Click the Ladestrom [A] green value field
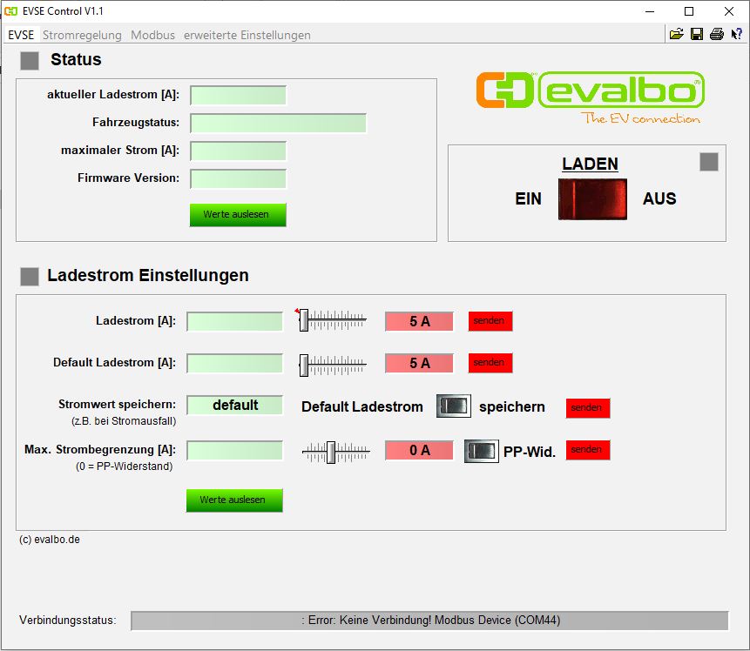Image resolution: width=750 pixels, height=651 pixels. (234, 321)
